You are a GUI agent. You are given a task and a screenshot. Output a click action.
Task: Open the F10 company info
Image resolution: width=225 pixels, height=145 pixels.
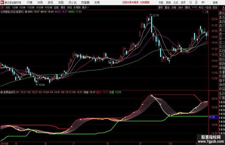[x=194, y=7]
